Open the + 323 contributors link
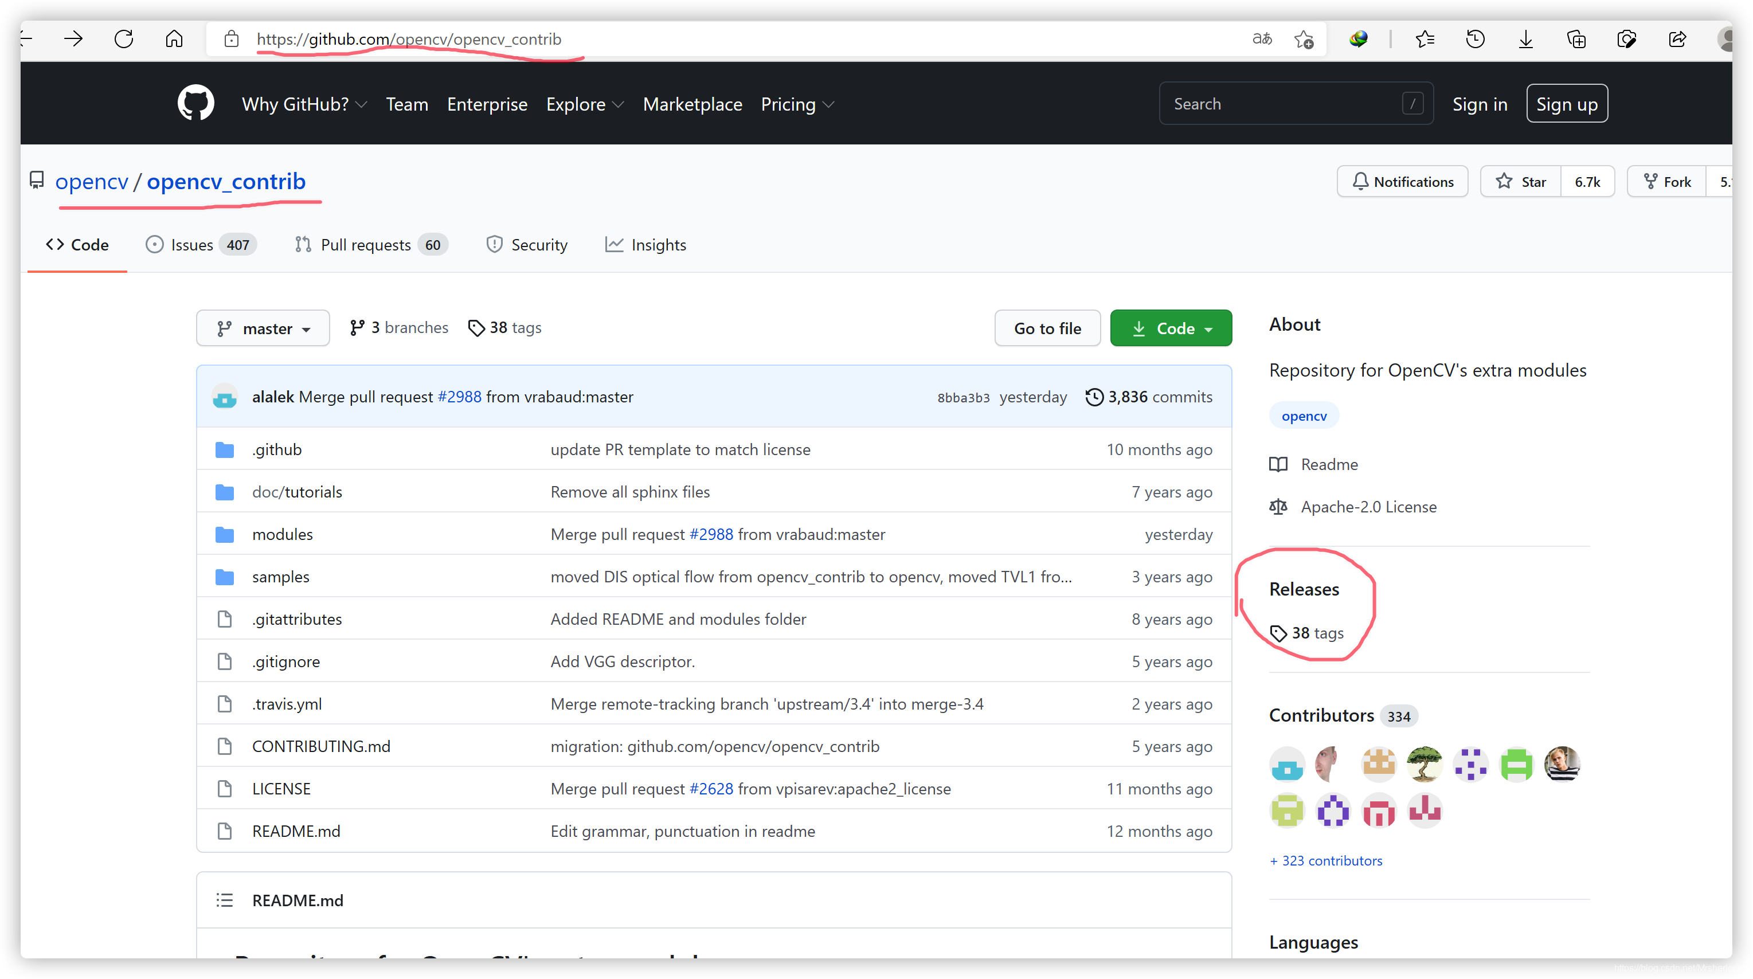The image size is (1753, 979). pos(1325,860)
